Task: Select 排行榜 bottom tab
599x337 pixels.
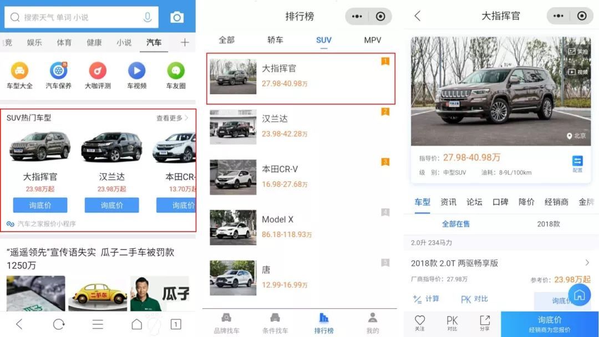Action: click(324, 323)
